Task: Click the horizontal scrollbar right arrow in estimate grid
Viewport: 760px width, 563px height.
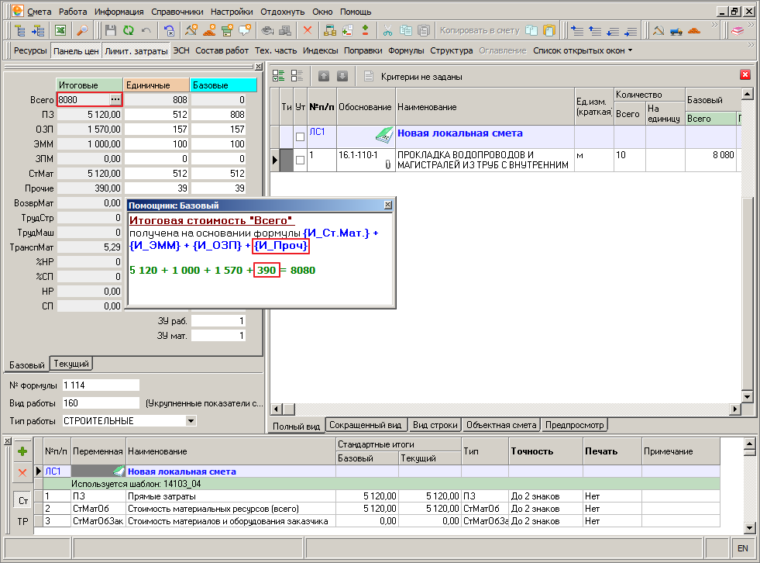Action: coord(736,409)
